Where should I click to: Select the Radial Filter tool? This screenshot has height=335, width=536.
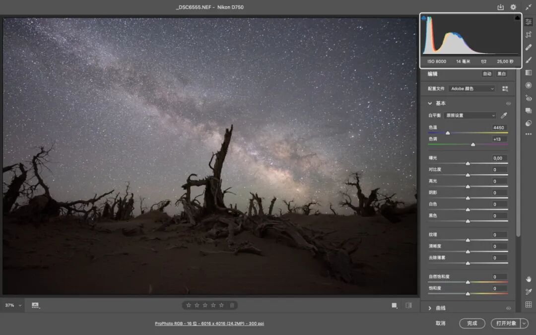tap(529, 85)
